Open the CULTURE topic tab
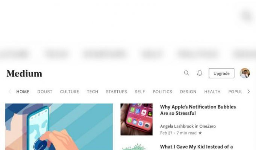The height and width of the screenshot is (150, 256). (x=70, y=92)
